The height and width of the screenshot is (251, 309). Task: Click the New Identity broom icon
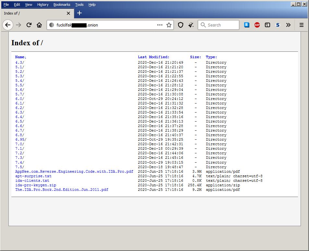tap(191, 25)
